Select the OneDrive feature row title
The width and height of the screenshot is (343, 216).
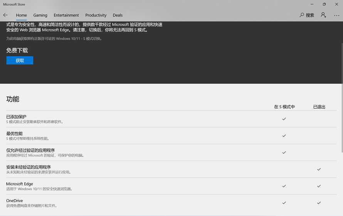14,201
